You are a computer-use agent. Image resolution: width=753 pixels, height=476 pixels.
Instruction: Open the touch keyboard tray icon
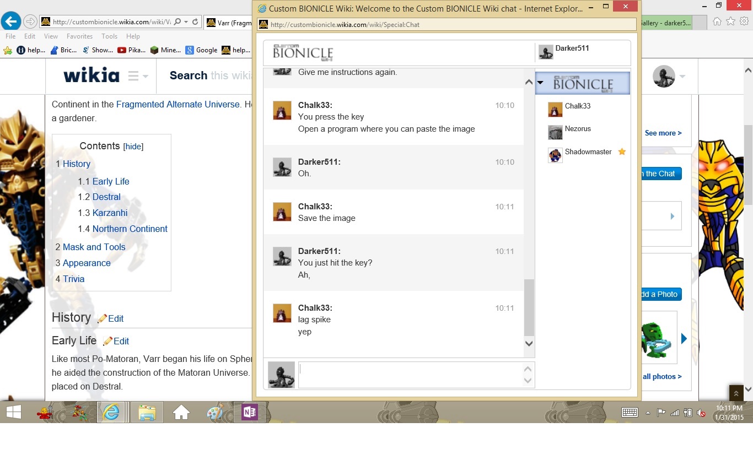click(x=630, y=412)
